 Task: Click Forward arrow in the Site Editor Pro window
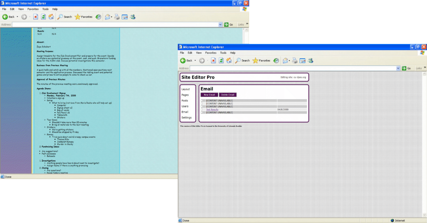[201, 61]
